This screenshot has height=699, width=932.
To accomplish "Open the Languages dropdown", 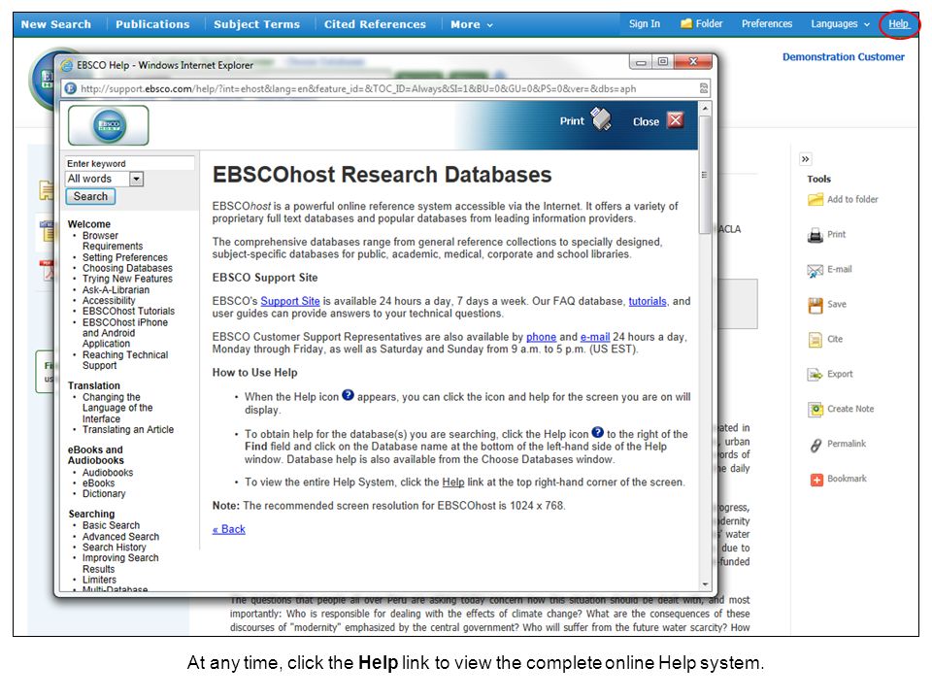I will (x=840, y=23).
